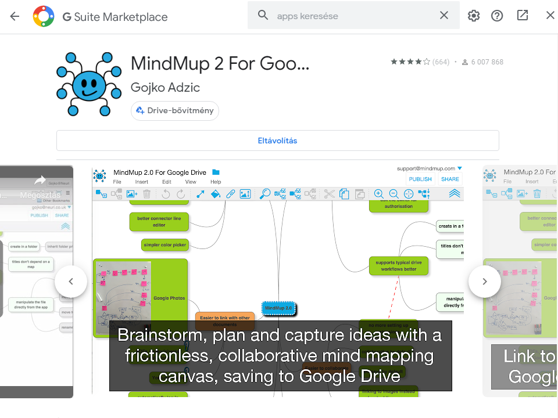Screen dimensions: 558x418
Task: Click SHARE in the center preview
Action: tap(450, 179)
